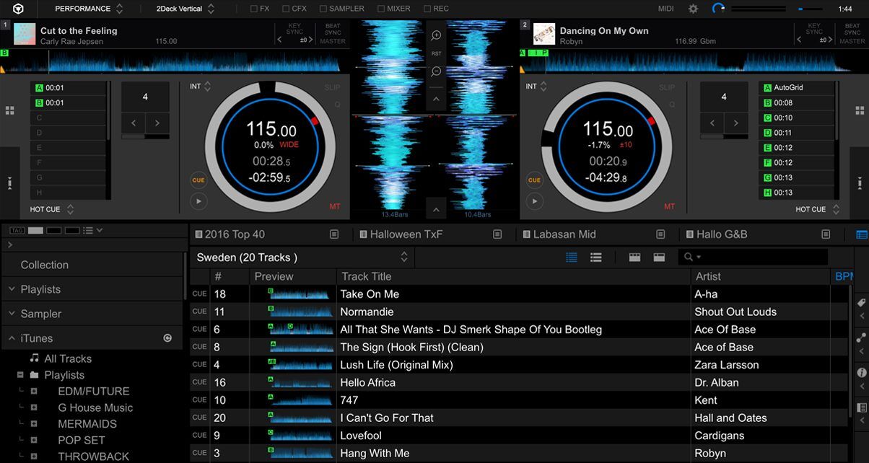Click deck 1 overview waveform
Image resolution: width=869 pixels, height=463 pixels.
(x=174, y=61)
